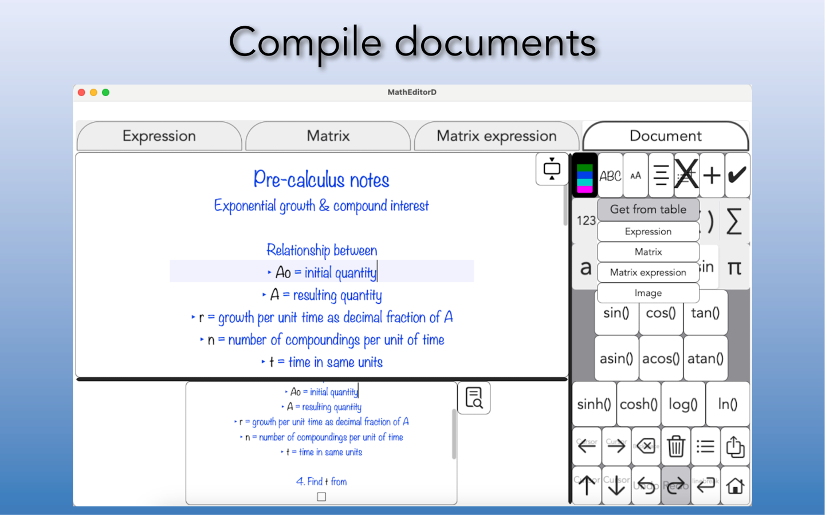Screen dimensions: 825x515
Task: Click the home icon button
Action: tap(735, 486)
